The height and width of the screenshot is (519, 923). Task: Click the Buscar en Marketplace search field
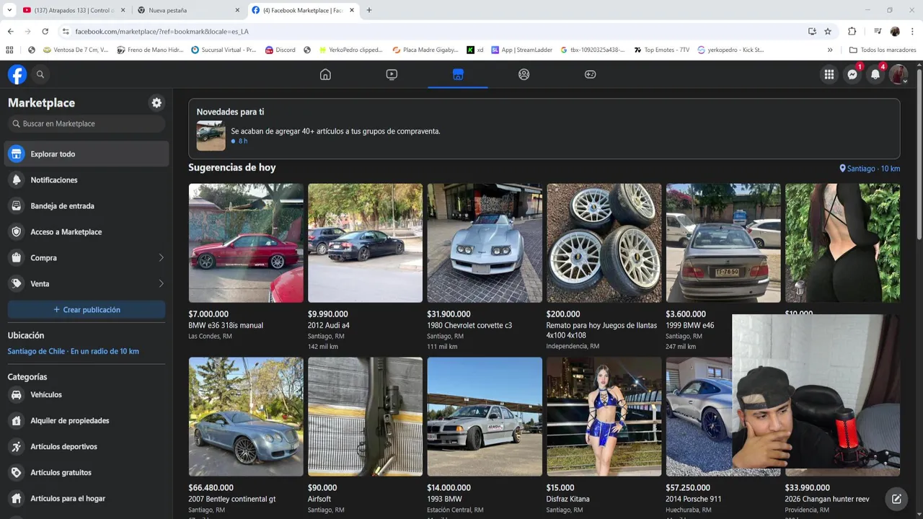(87, 124)
